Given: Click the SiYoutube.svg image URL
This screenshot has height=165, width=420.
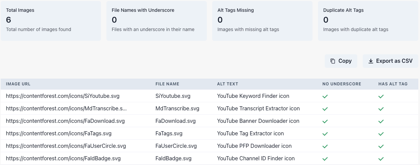Looking at the screenshot, I should pos(63,96).
